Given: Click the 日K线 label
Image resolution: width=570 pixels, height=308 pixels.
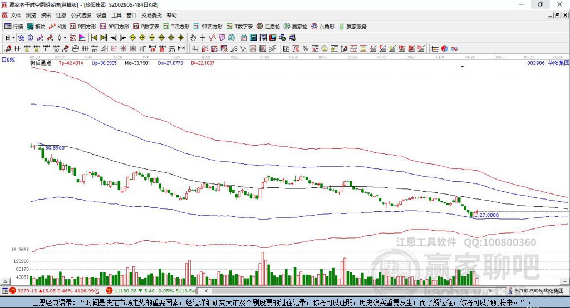Looking at the screenshot, I should 8,59.
